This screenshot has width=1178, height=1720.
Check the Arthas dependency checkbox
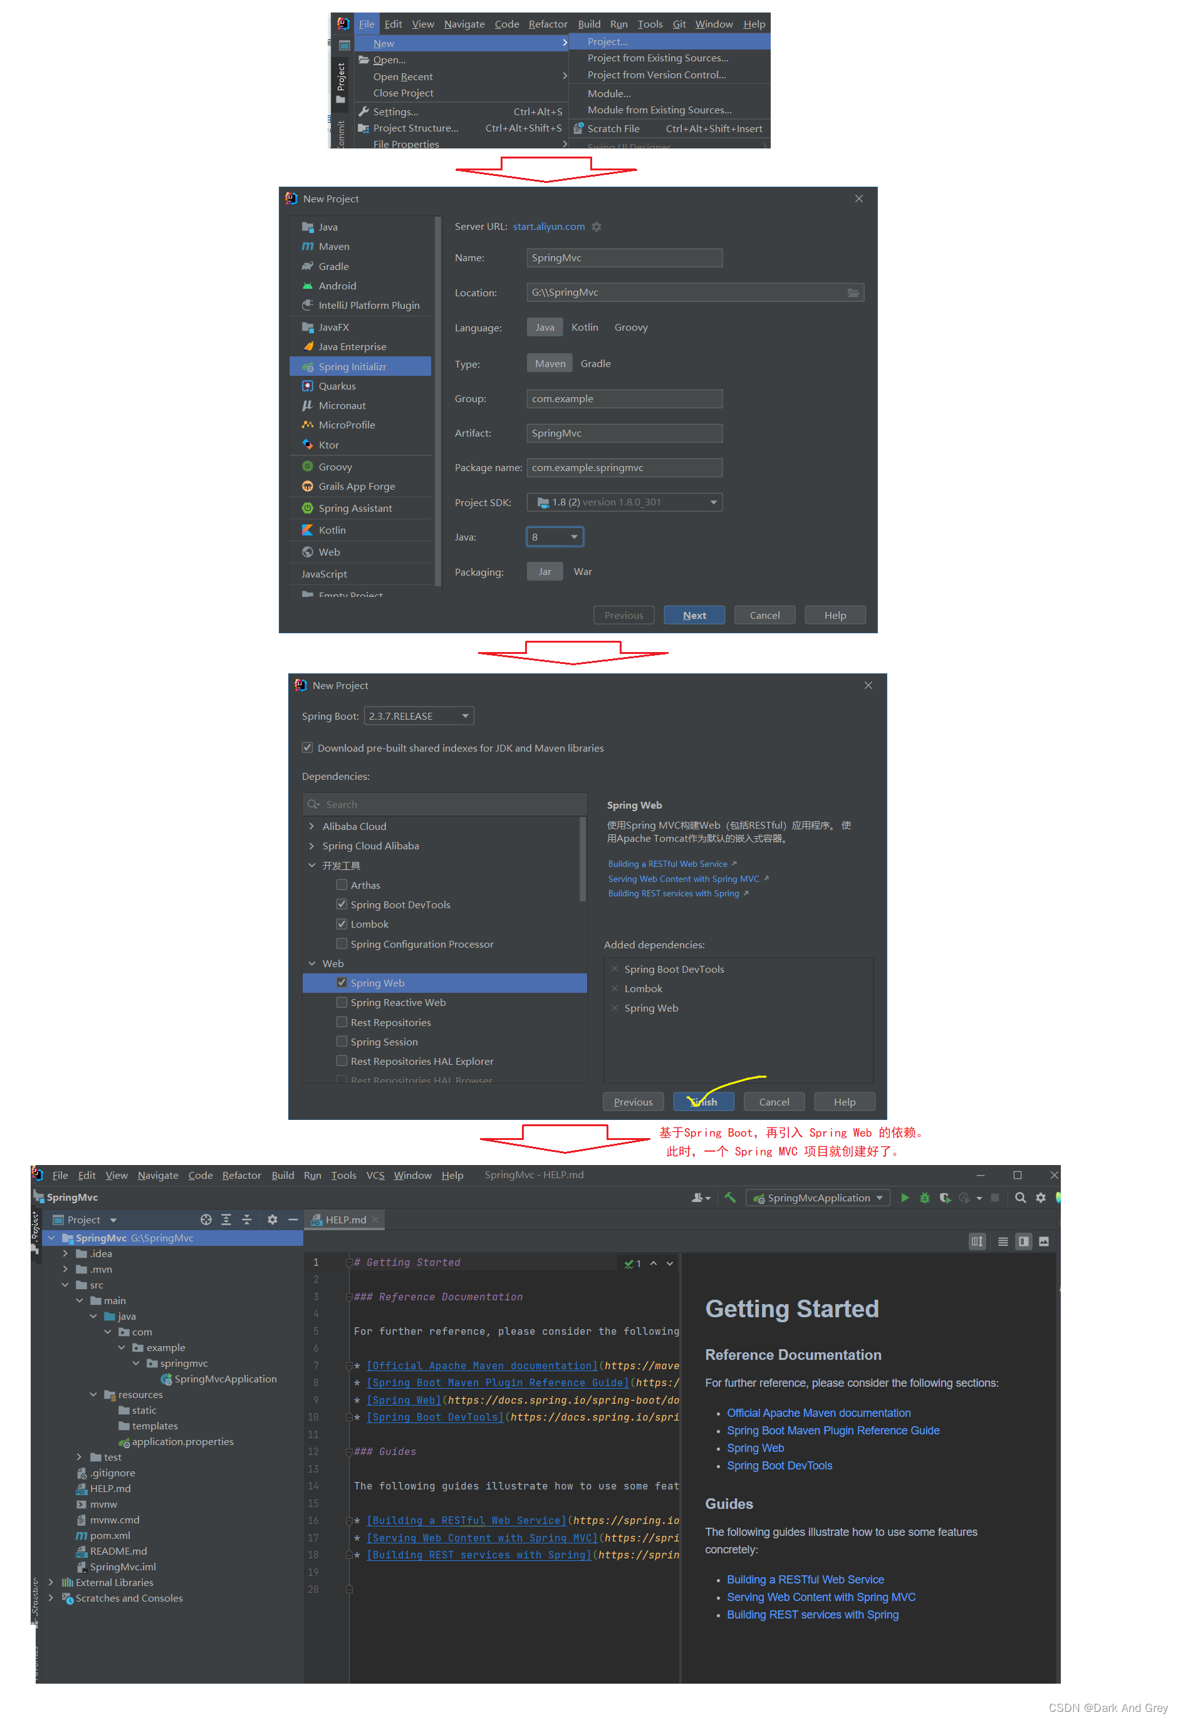click(x=342, y=884)
